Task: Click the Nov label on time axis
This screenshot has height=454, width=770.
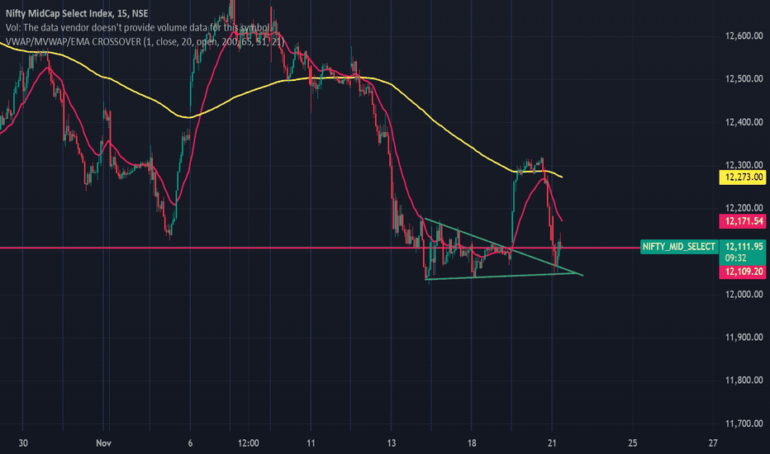Action: [103, 443]
